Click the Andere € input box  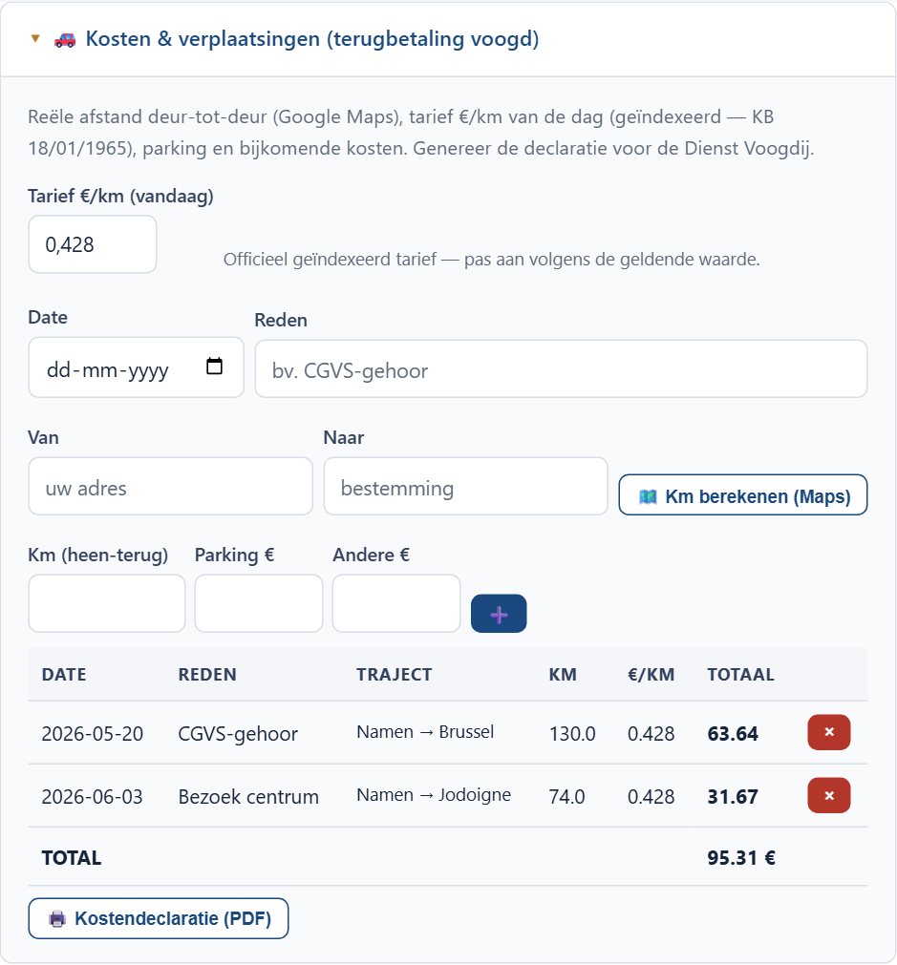(x=396, y=604)
